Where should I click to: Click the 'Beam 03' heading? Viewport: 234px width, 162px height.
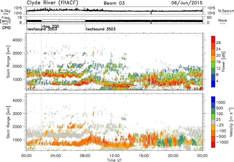[x=114, y=3]
